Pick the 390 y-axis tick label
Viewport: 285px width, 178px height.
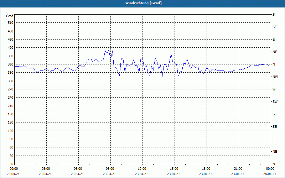click(11, 56)
